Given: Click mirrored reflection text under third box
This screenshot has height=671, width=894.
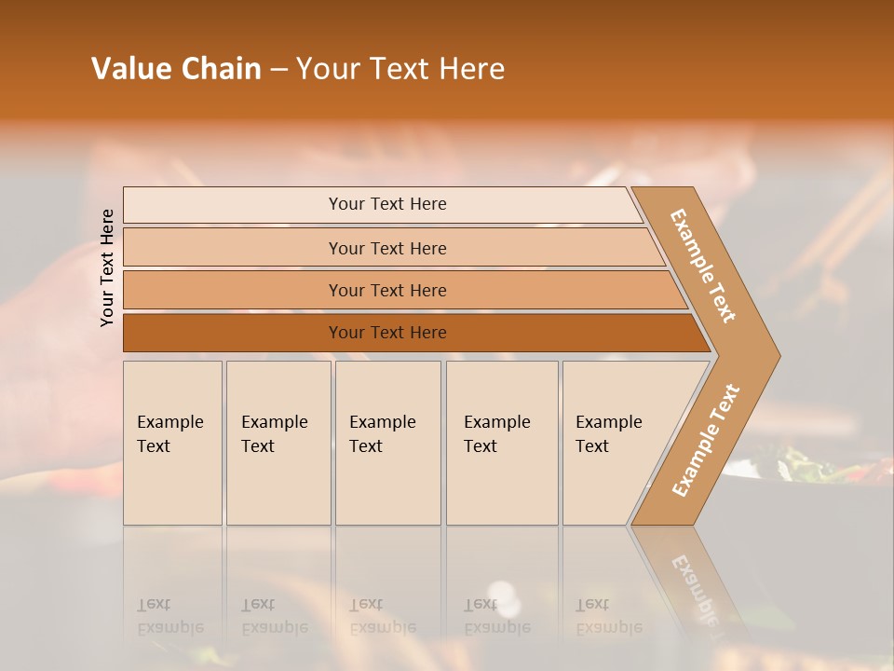Looking at the screenshot, I should pos(382,617).
